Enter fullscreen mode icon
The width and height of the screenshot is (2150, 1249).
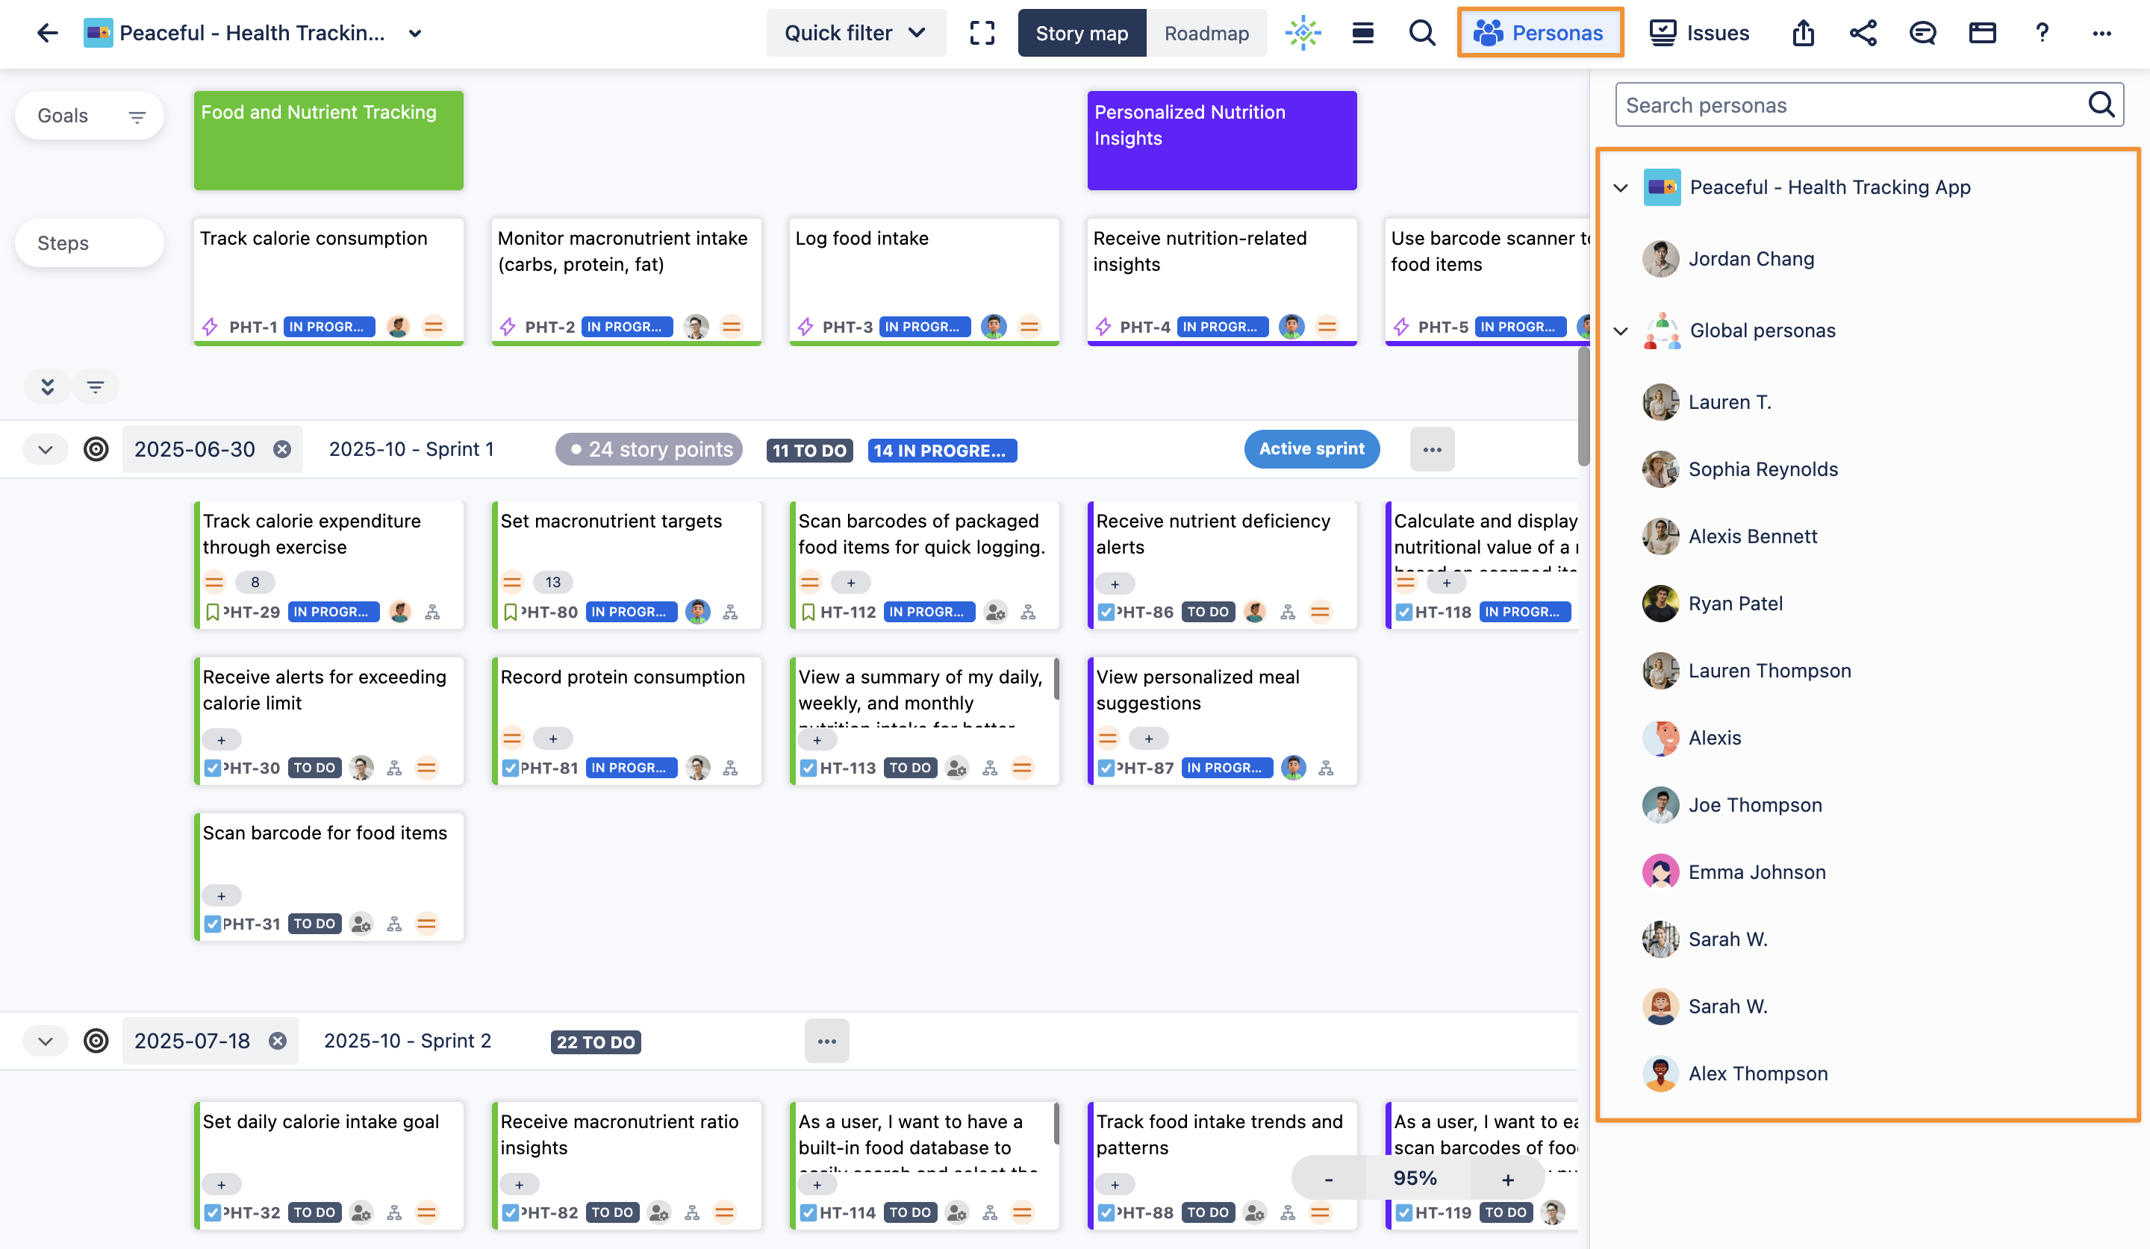click(x=982, y=34)
